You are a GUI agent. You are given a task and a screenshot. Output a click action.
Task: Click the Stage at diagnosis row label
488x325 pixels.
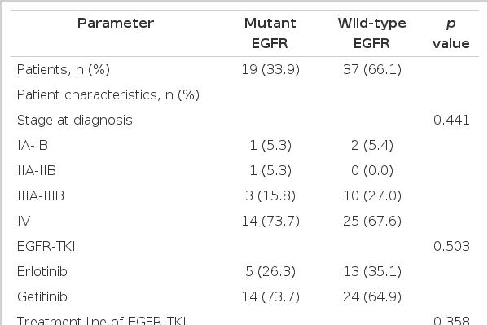(x=75, y=121)
